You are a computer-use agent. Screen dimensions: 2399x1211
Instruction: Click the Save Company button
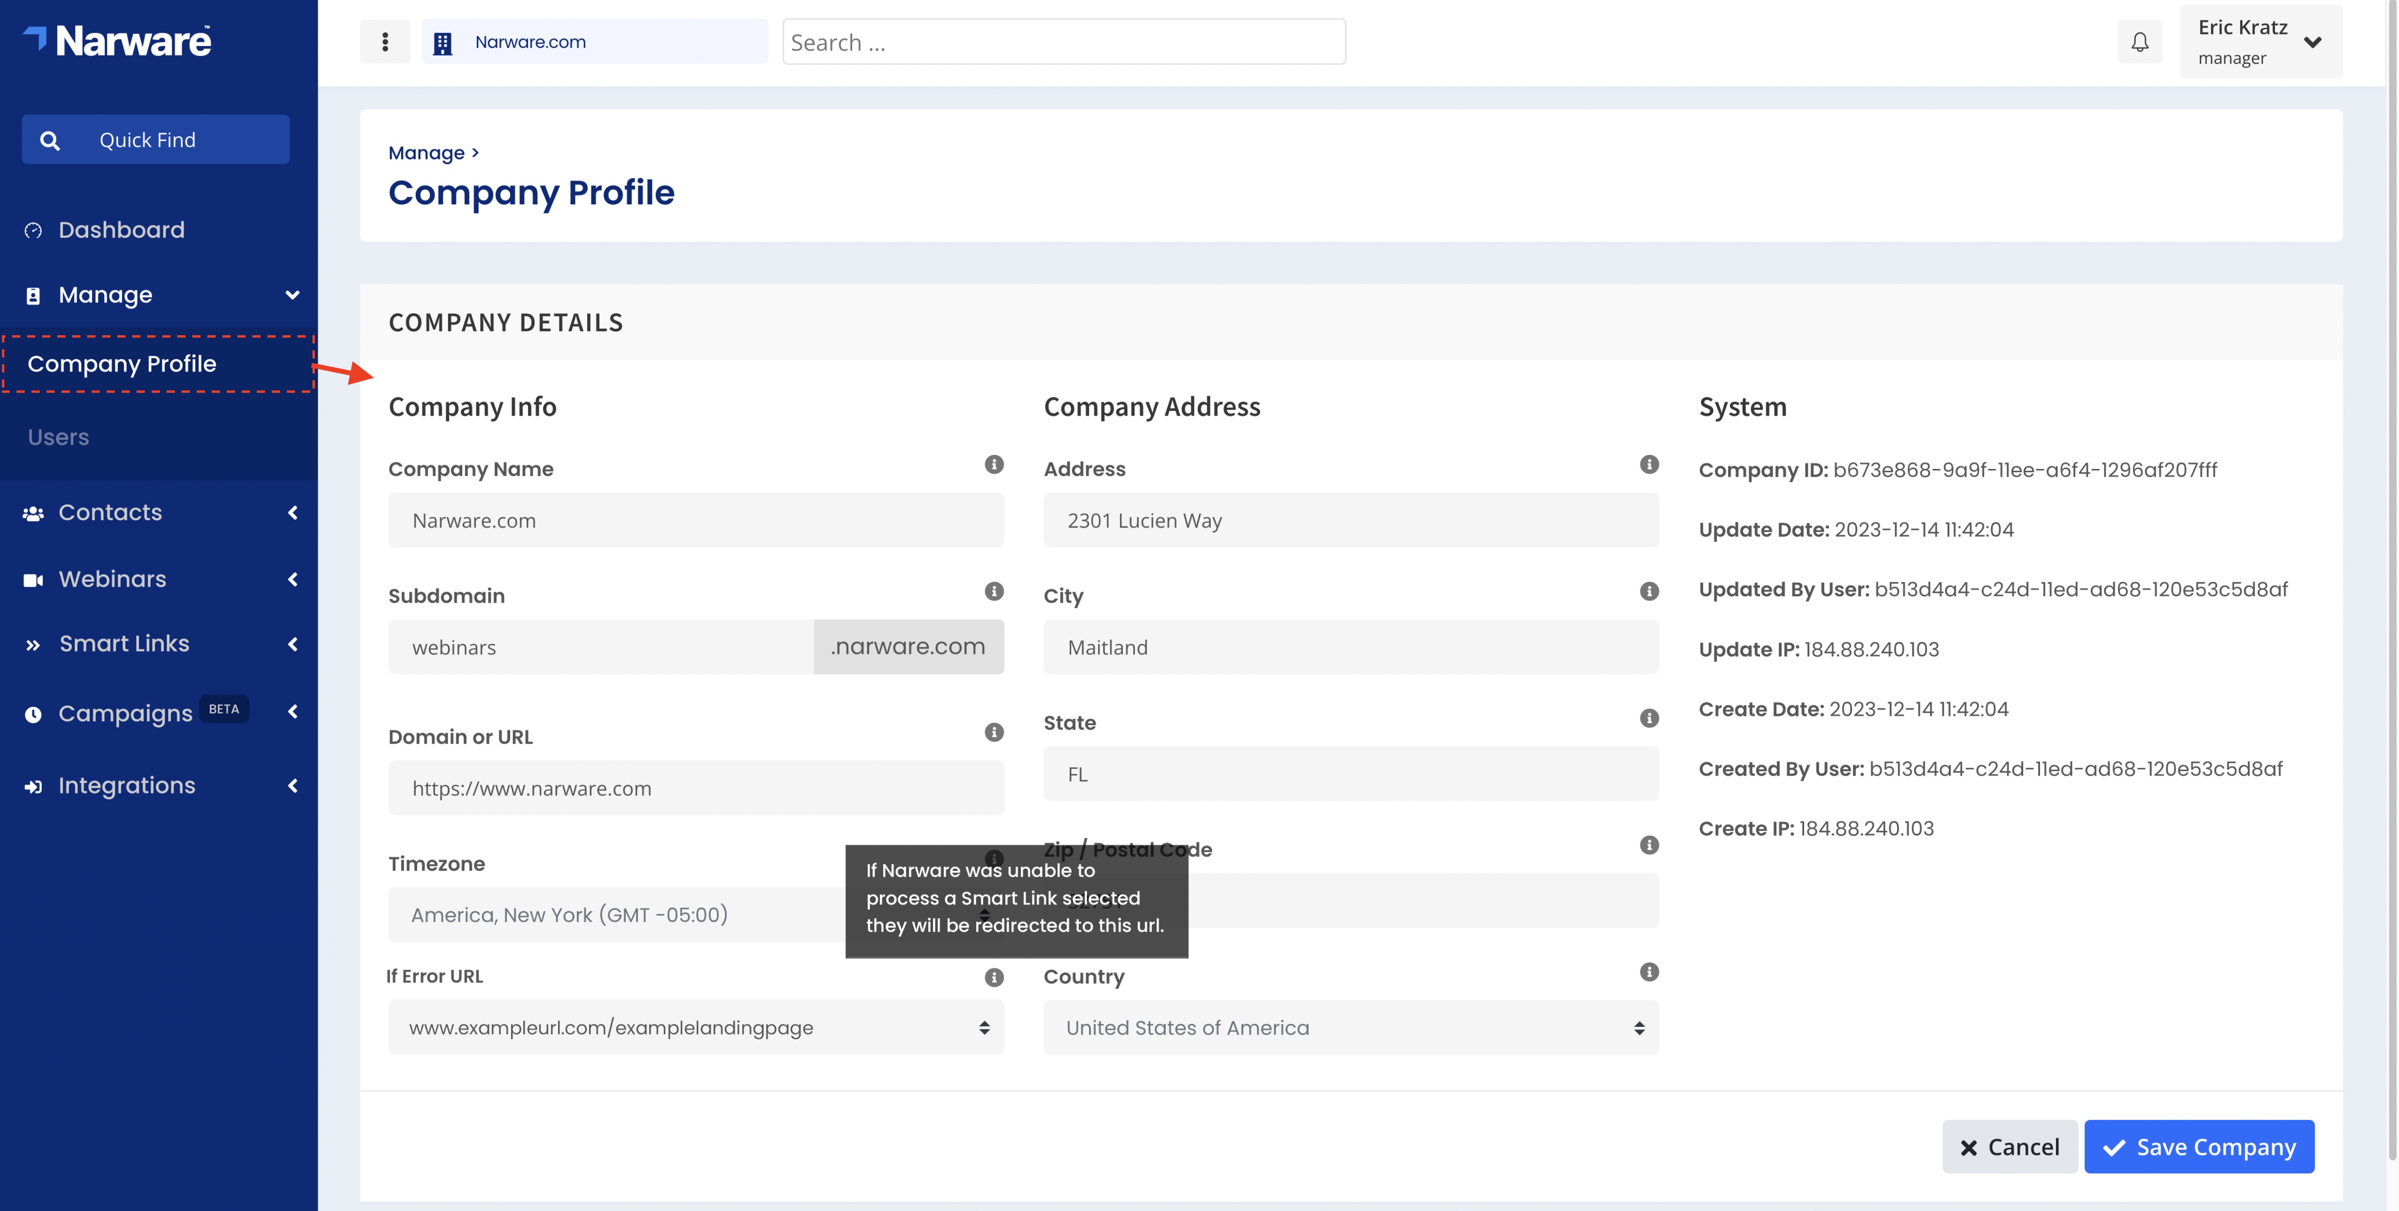click(x=2199, y=1147)
